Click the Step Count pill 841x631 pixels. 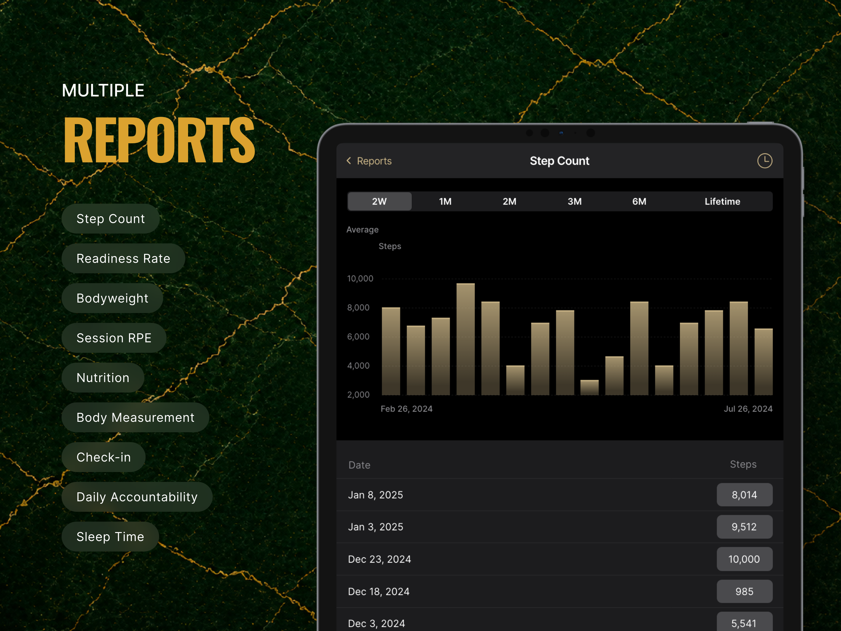(x=111, y=219)
